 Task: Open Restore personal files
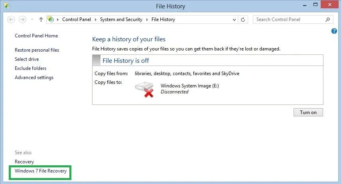[x=37, y=50]
